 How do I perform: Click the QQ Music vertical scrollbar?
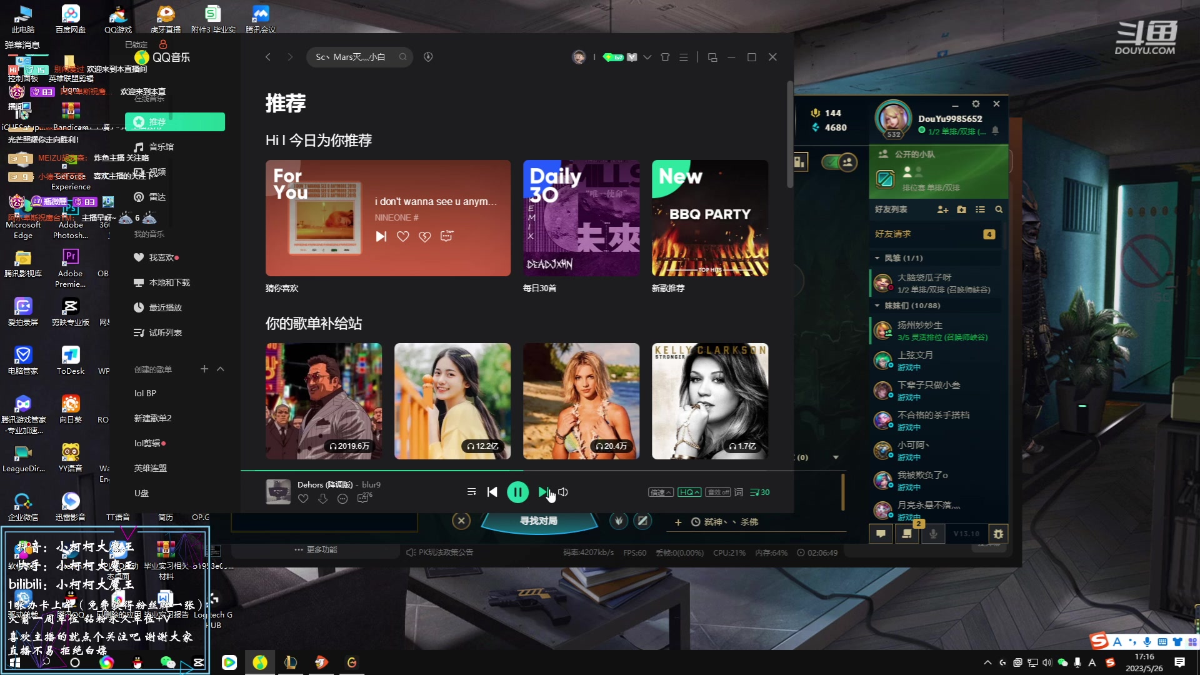[790, 134]
